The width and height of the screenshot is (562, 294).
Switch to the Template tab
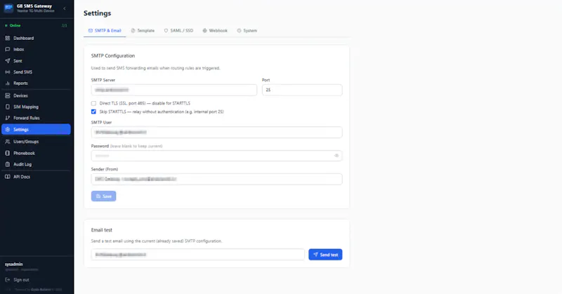point(143,30)
